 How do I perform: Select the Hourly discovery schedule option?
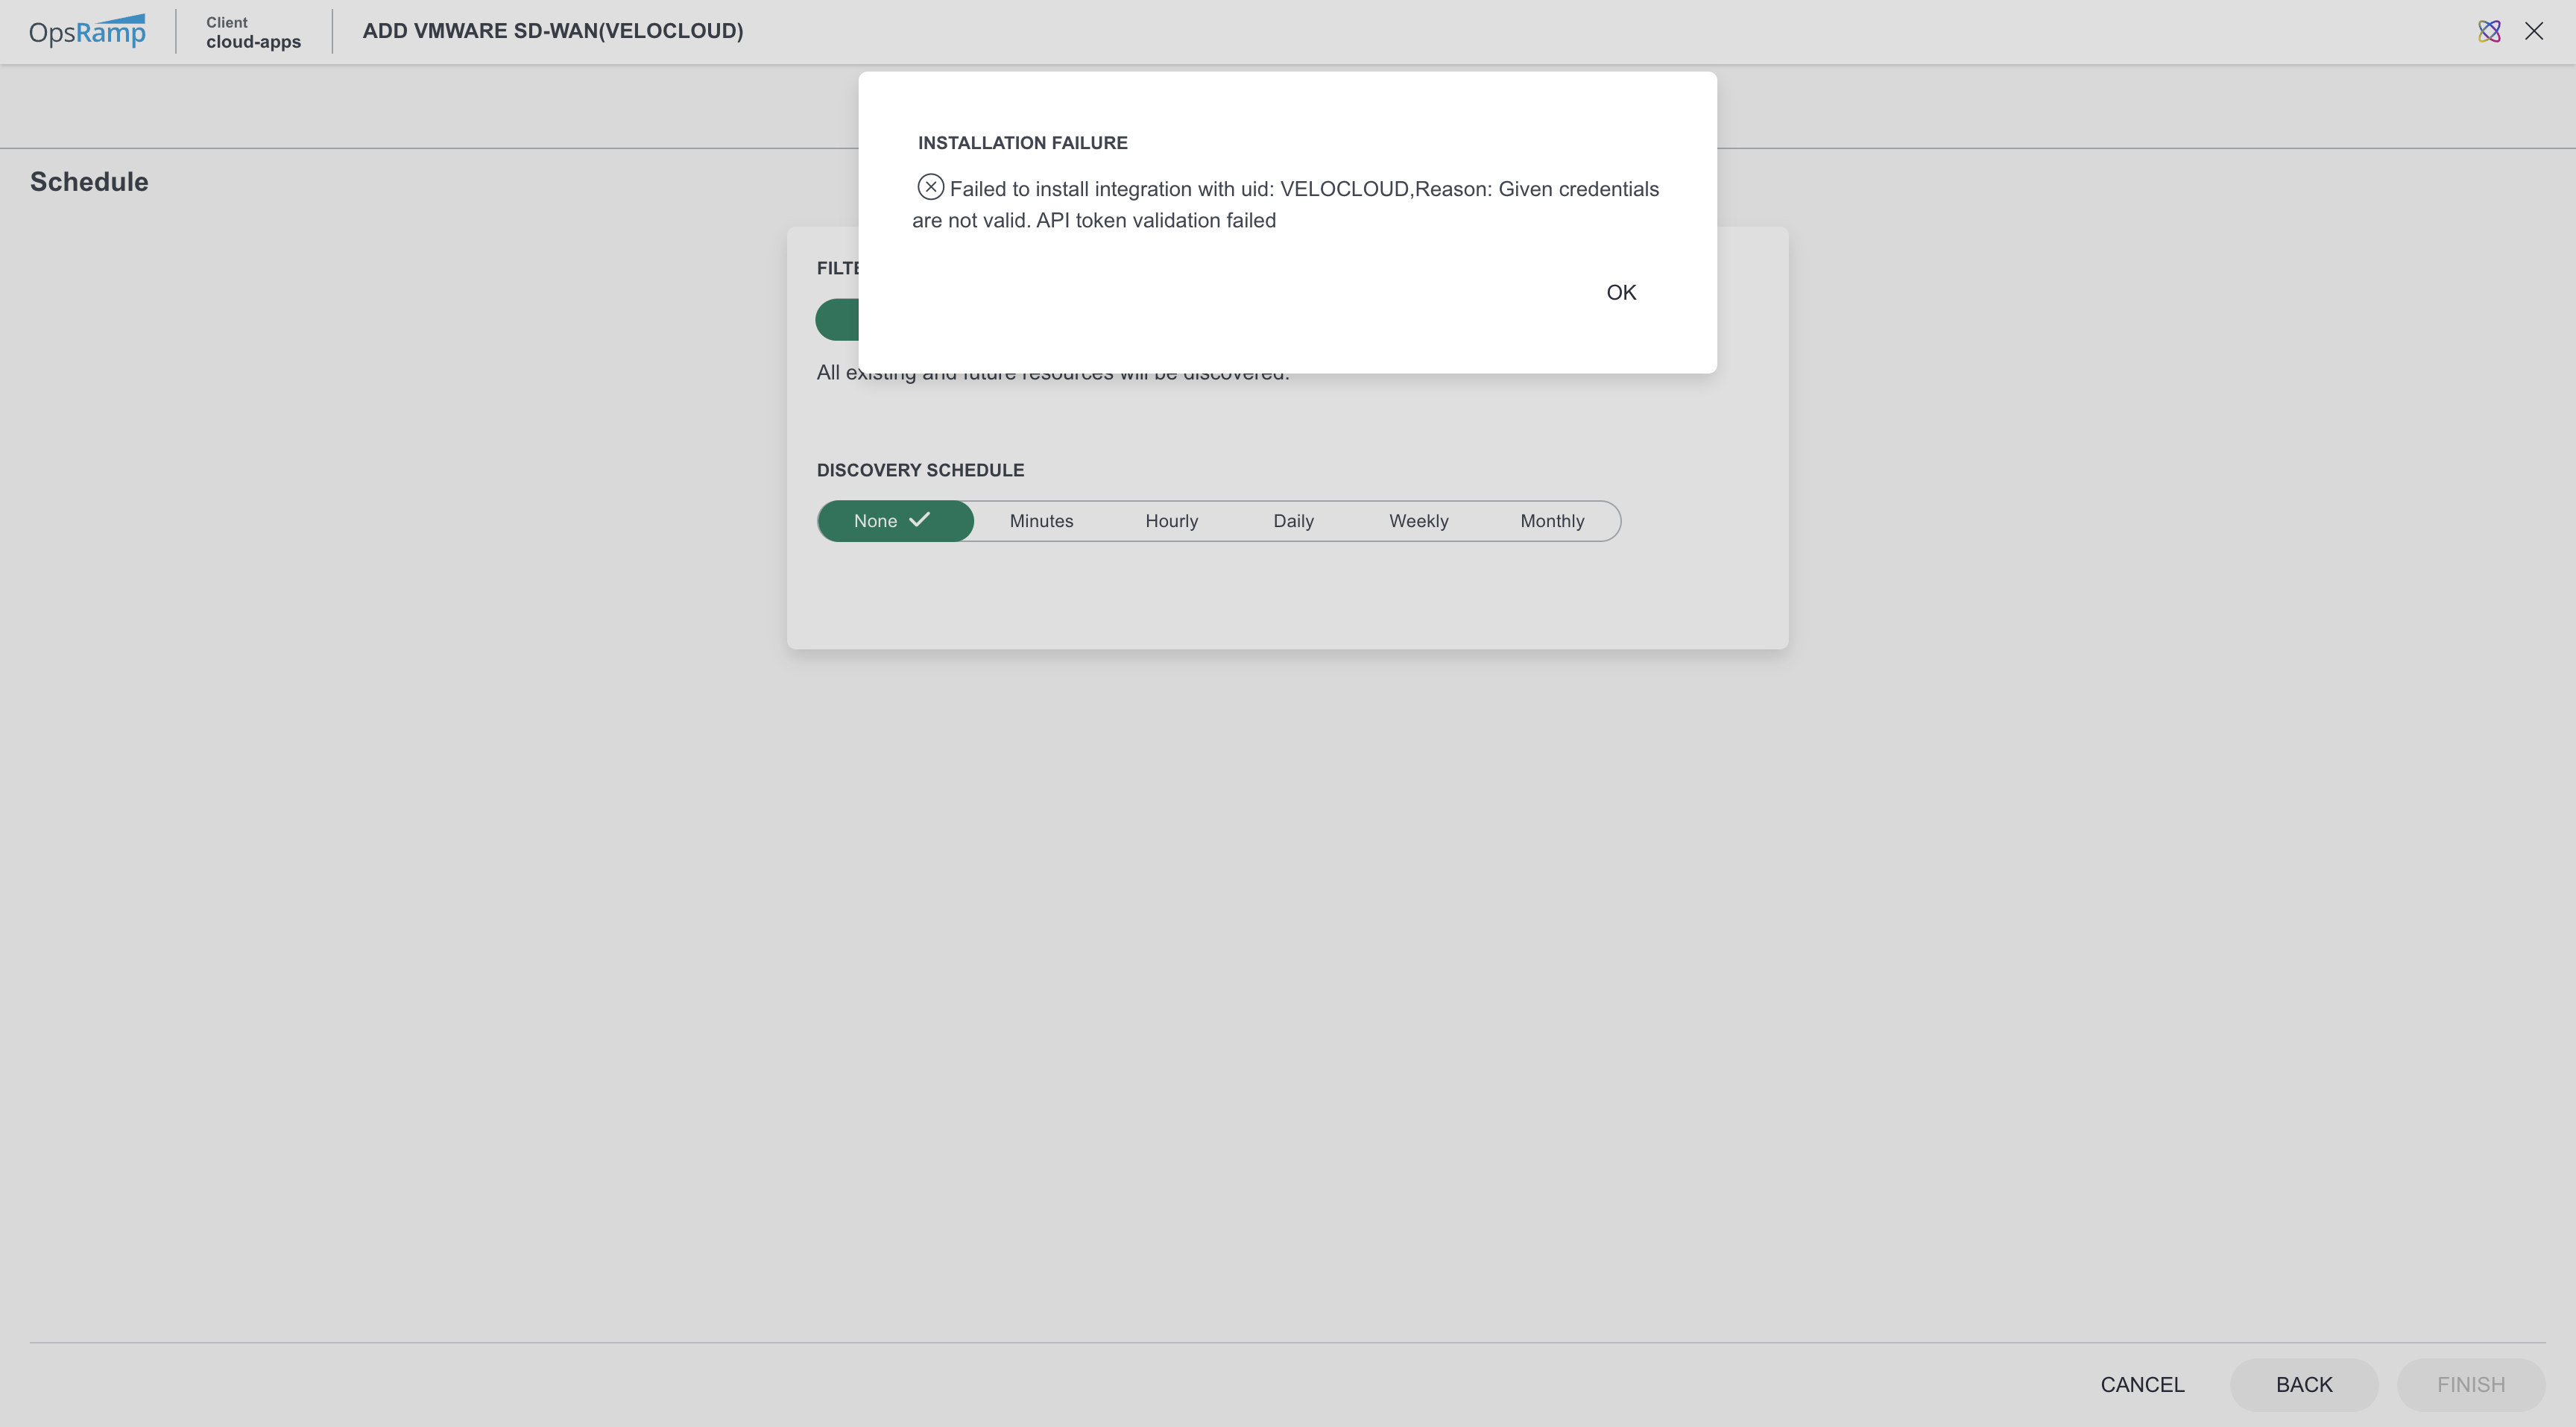coord(1171,521)
